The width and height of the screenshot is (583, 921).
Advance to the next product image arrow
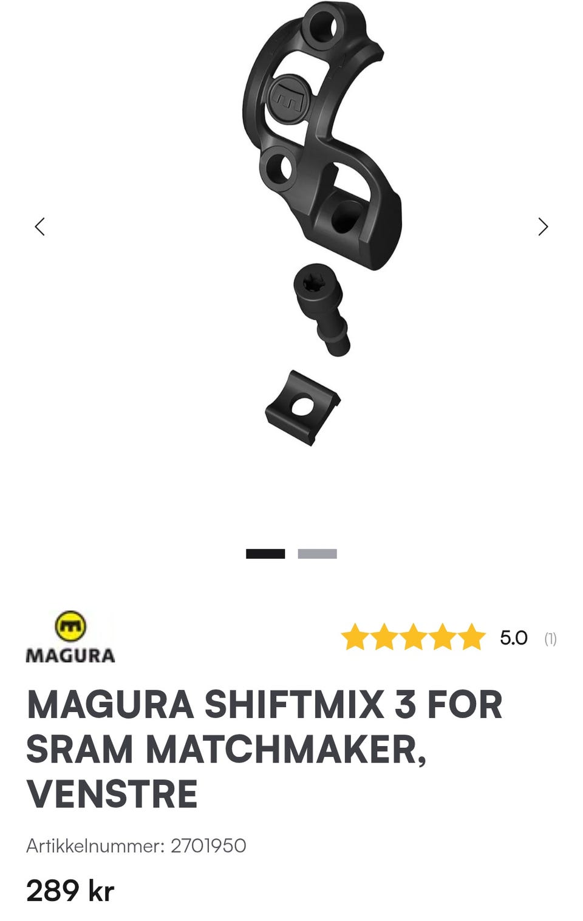tap(543, 227)
